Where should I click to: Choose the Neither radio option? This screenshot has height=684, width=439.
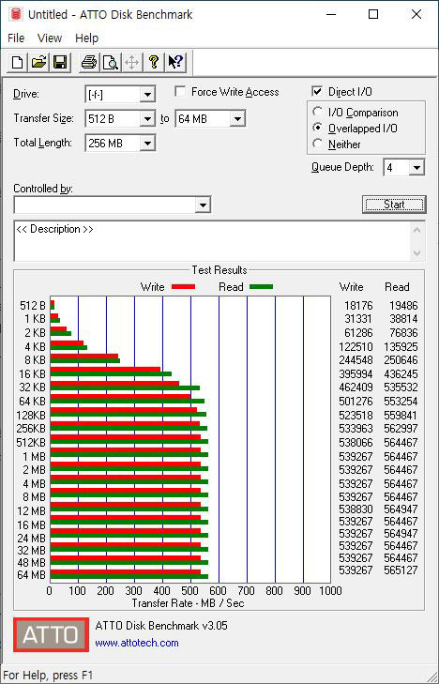coord(318,144)
